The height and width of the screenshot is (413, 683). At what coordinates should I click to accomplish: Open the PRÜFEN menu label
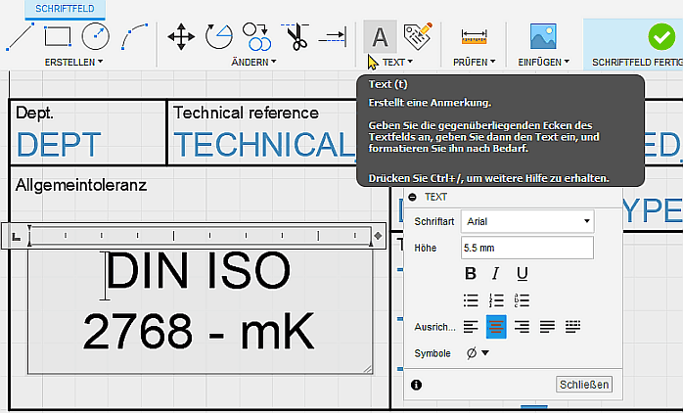pos(474,62)
